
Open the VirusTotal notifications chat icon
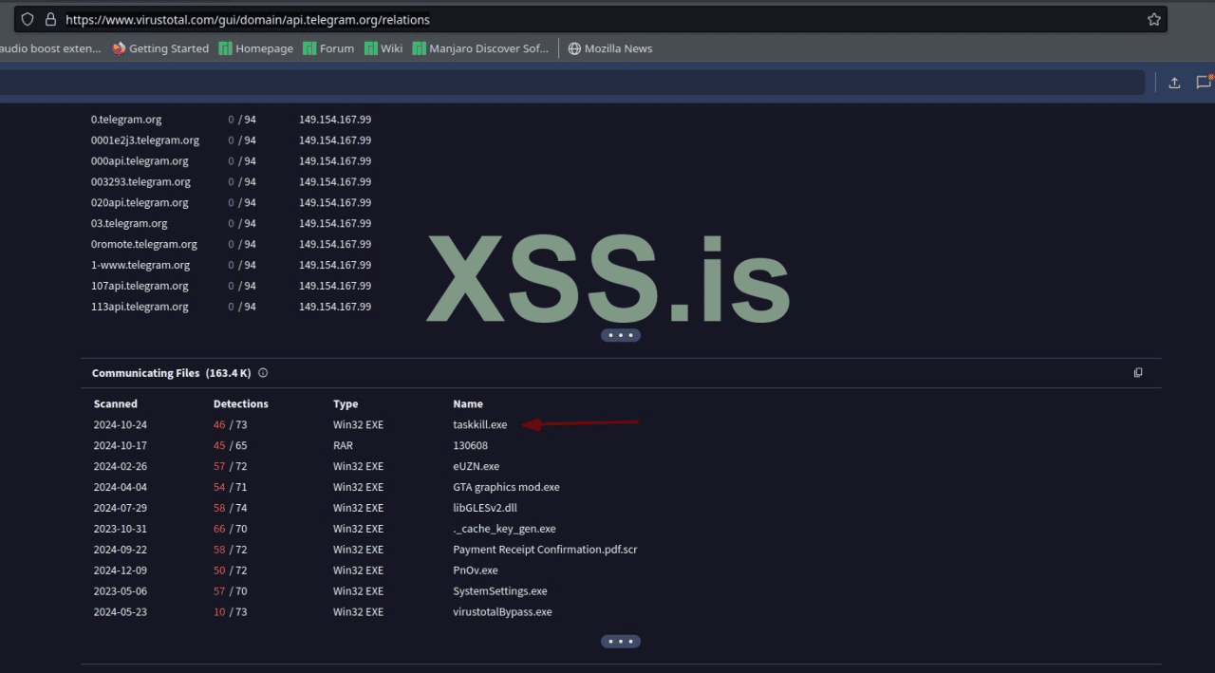click(x=1204, y=82)
